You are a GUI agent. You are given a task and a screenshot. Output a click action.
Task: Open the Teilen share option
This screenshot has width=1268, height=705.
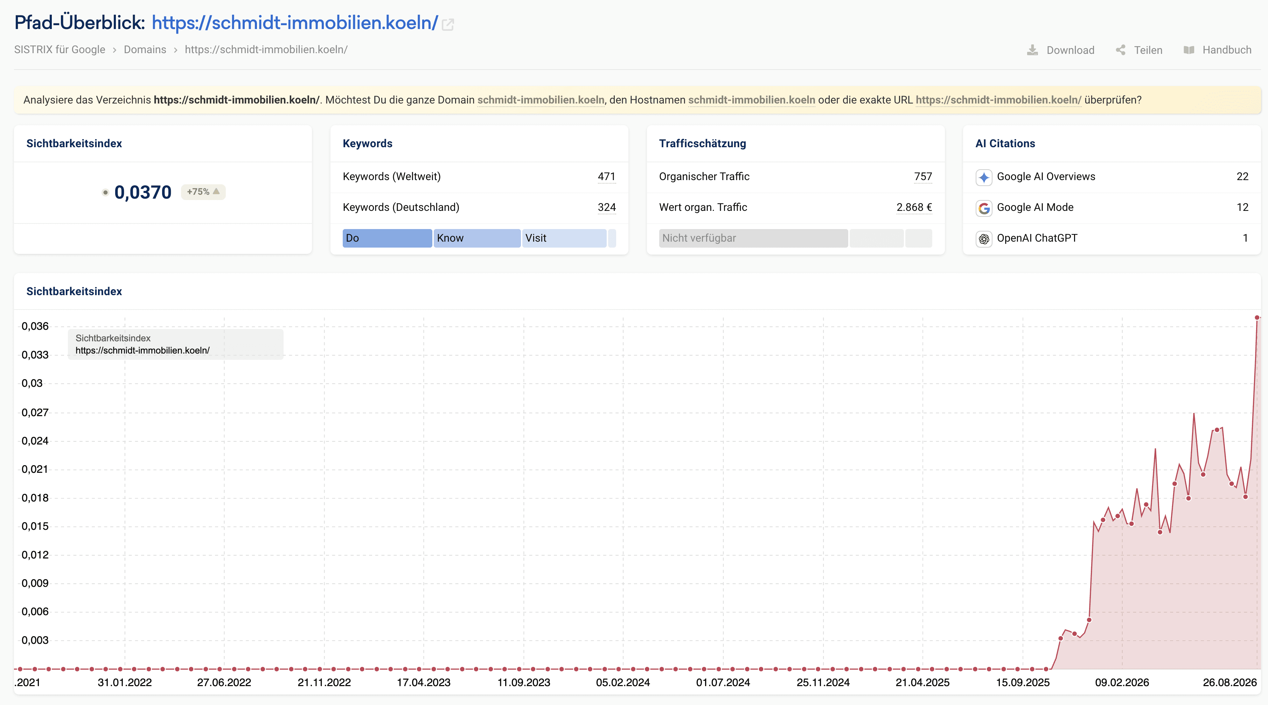pos(1138,50)
